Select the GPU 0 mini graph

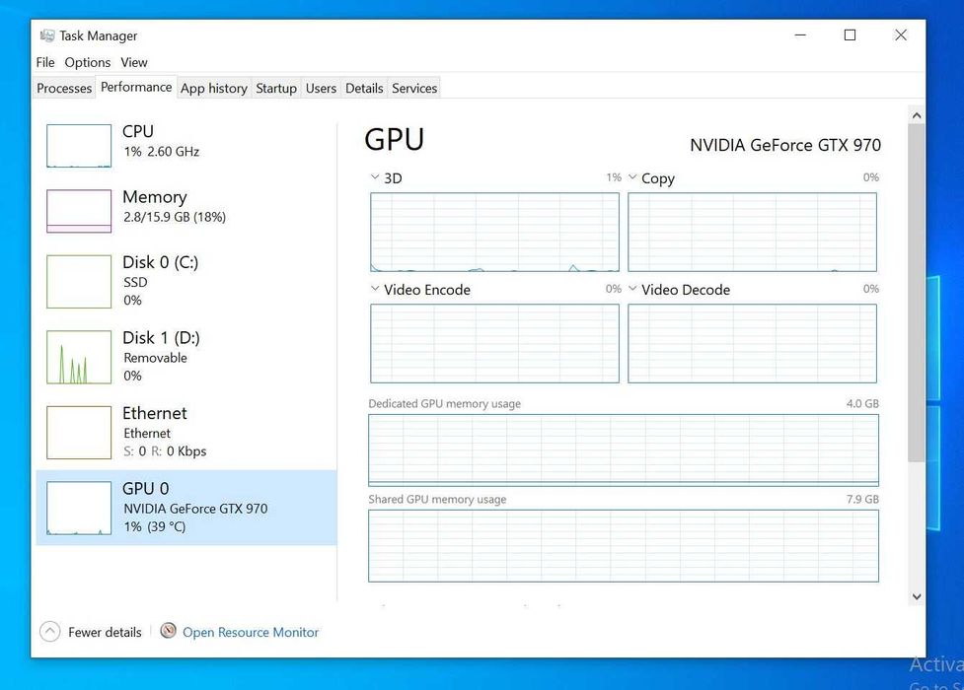coord(79,508)
